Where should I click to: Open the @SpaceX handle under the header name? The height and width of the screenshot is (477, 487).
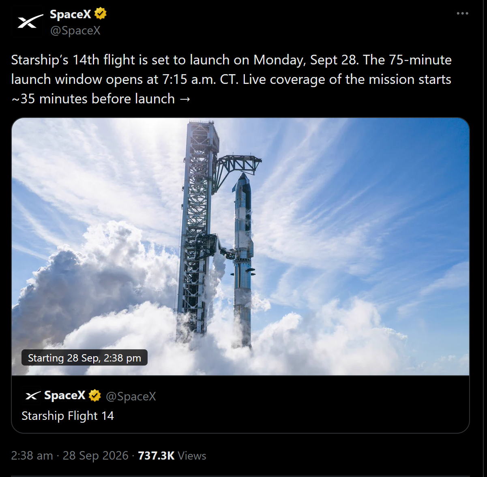75,31
